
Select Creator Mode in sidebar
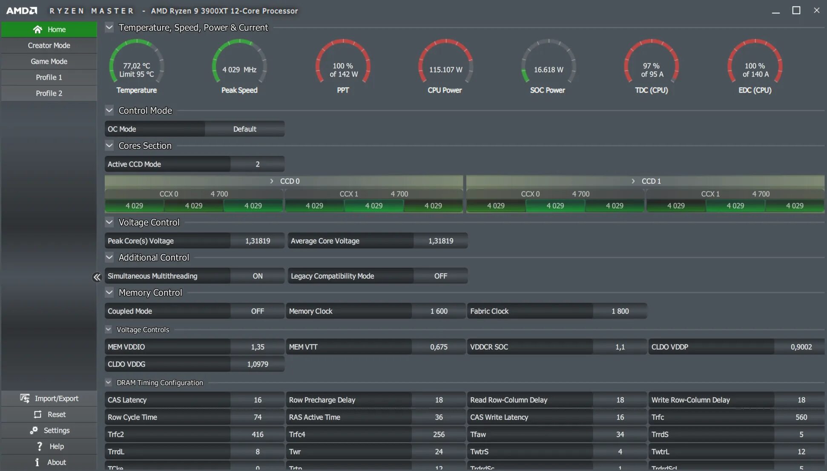tap(49, 44)
